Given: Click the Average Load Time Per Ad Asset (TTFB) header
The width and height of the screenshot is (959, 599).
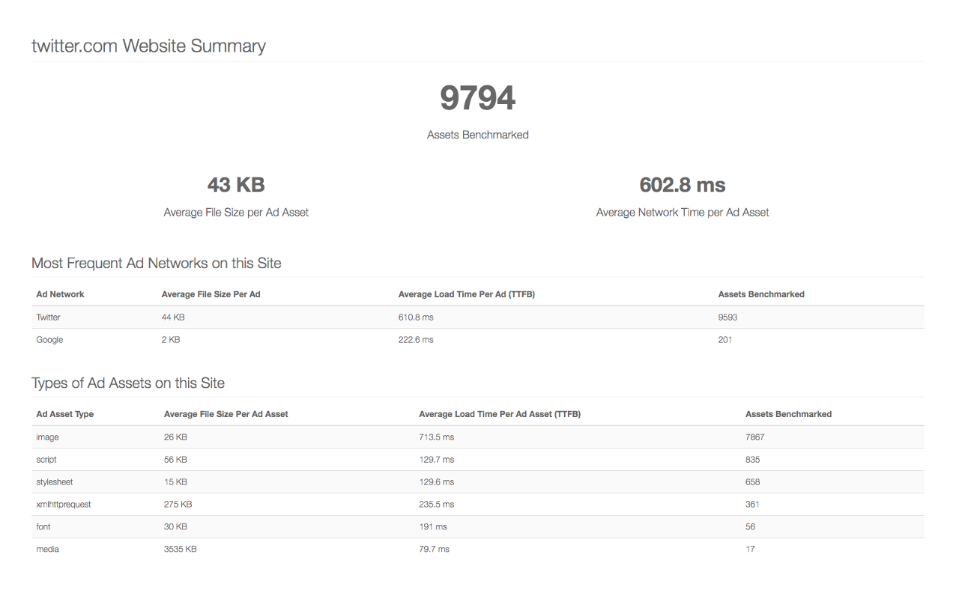Looking at the screenshot, I should [500, 414].
